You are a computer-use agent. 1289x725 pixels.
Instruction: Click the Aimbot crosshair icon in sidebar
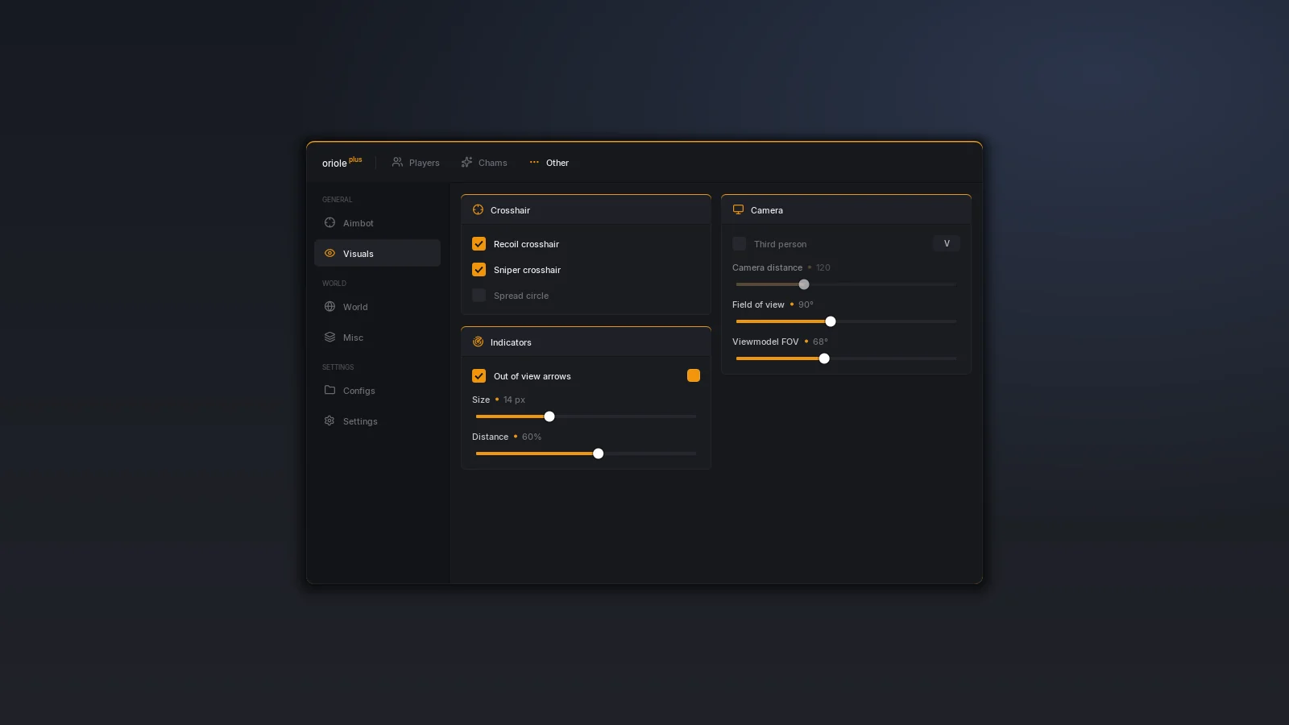pos(330,222)
